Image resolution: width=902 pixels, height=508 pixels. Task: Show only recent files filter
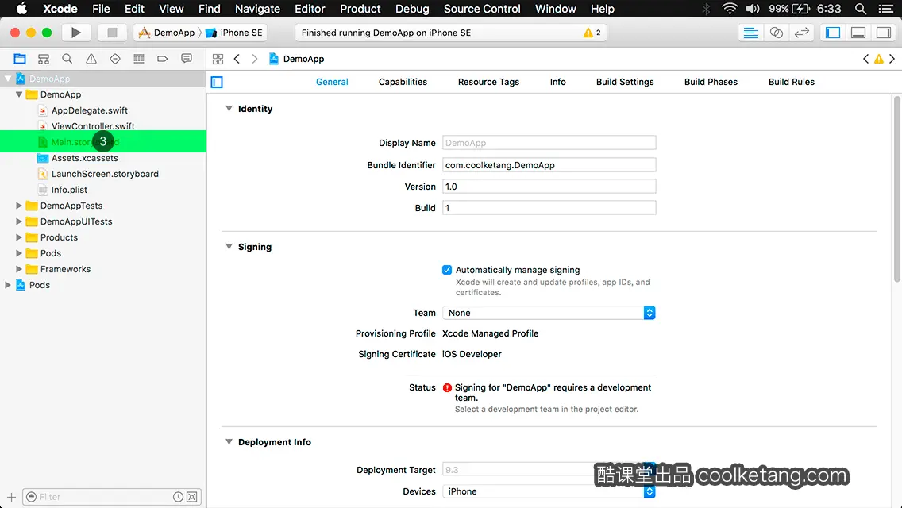point(179,497)
